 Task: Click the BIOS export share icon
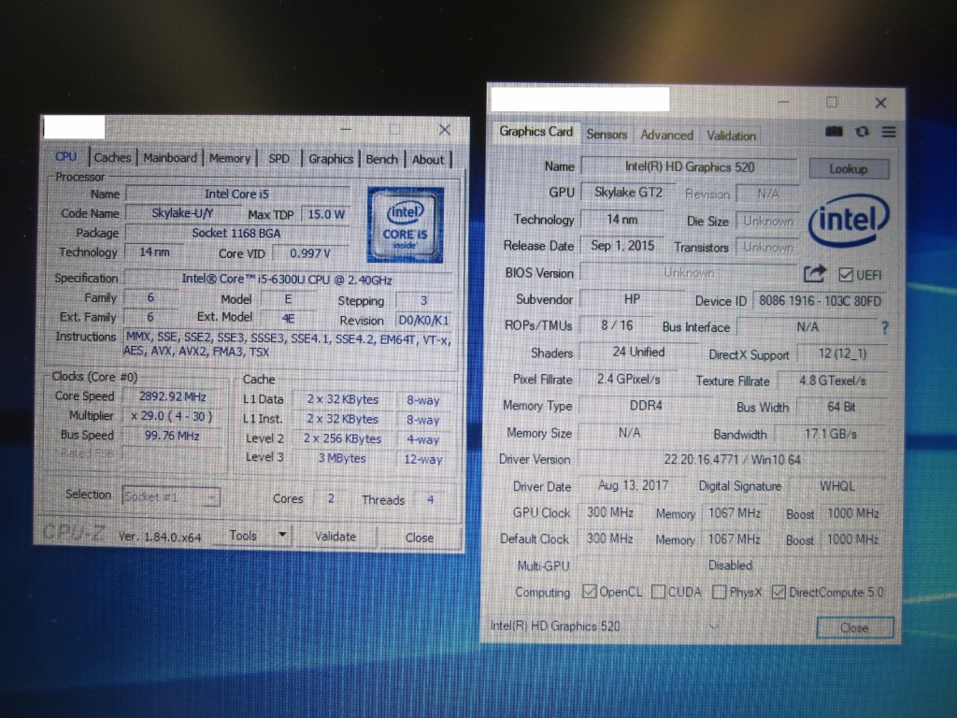814,274
